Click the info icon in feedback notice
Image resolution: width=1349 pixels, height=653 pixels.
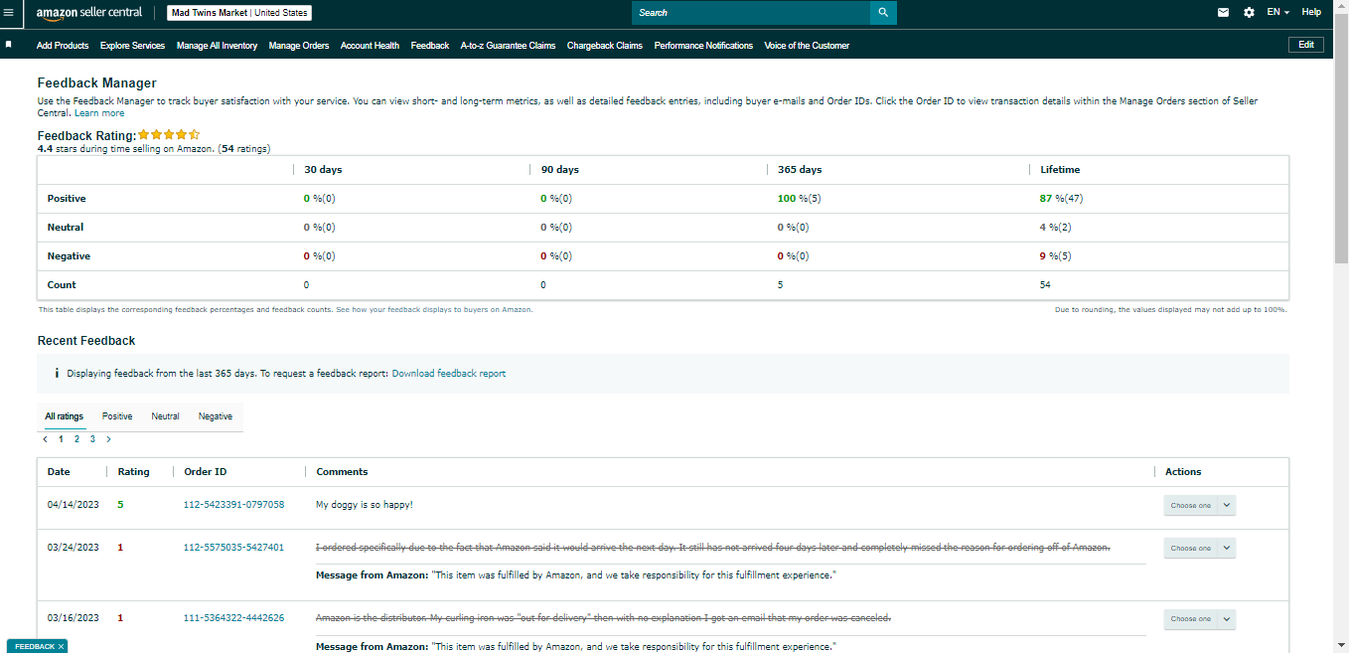click(56, 374)
